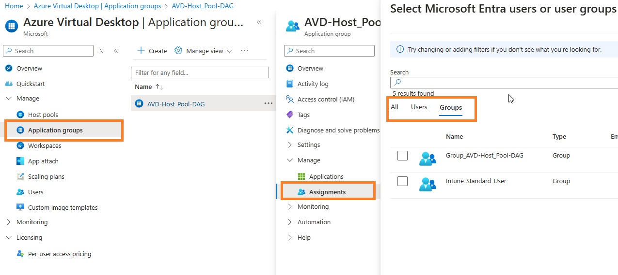
Task: Expand the Monitoring section in left sidebar
Action: pyautogui.click(x=9, y=222)
